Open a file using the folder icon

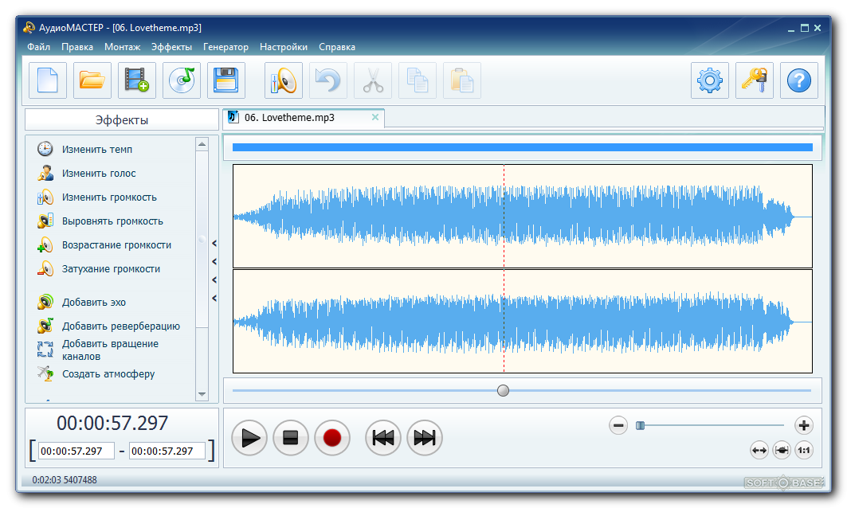[92, 80]
